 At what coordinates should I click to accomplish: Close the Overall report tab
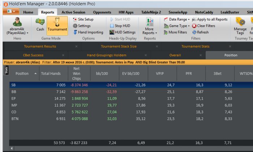201,55
